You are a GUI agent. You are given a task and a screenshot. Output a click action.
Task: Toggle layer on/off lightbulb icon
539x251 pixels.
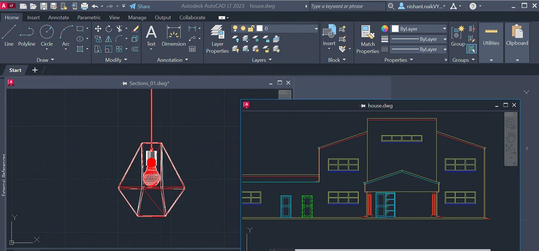(235, 28)
